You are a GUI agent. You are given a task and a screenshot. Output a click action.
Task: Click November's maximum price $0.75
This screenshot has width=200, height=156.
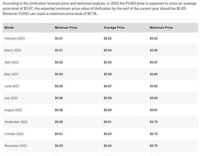[x=154, y=146]
